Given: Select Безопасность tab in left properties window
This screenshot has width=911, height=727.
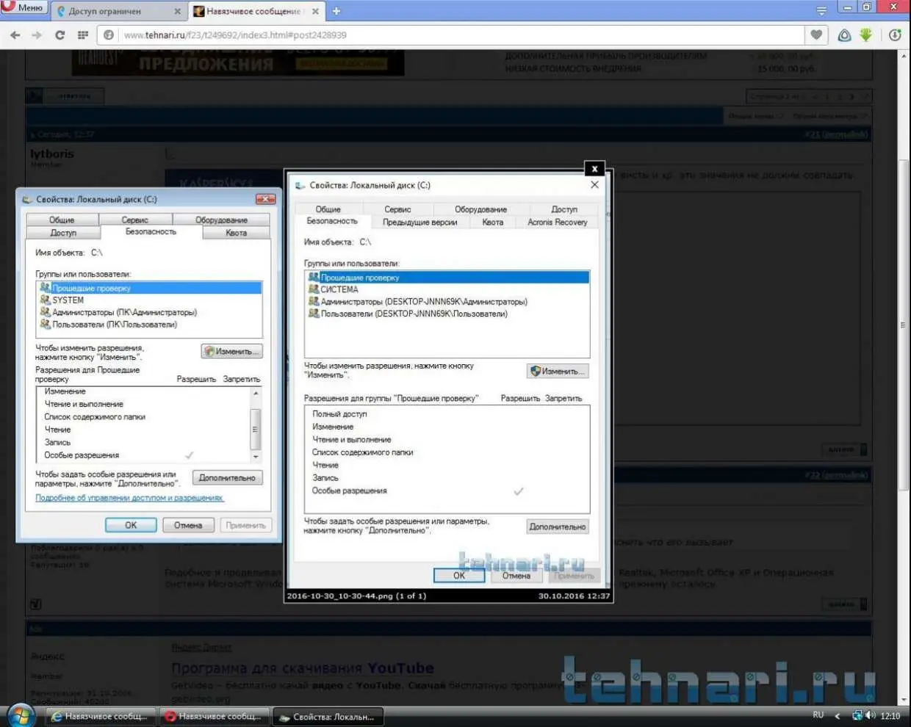Looking at the screenshot, I should pos(151,231).
